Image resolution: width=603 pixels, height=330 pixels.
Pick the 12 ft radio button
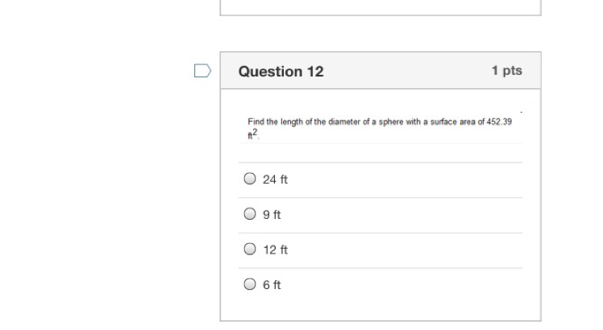[250, 250]
